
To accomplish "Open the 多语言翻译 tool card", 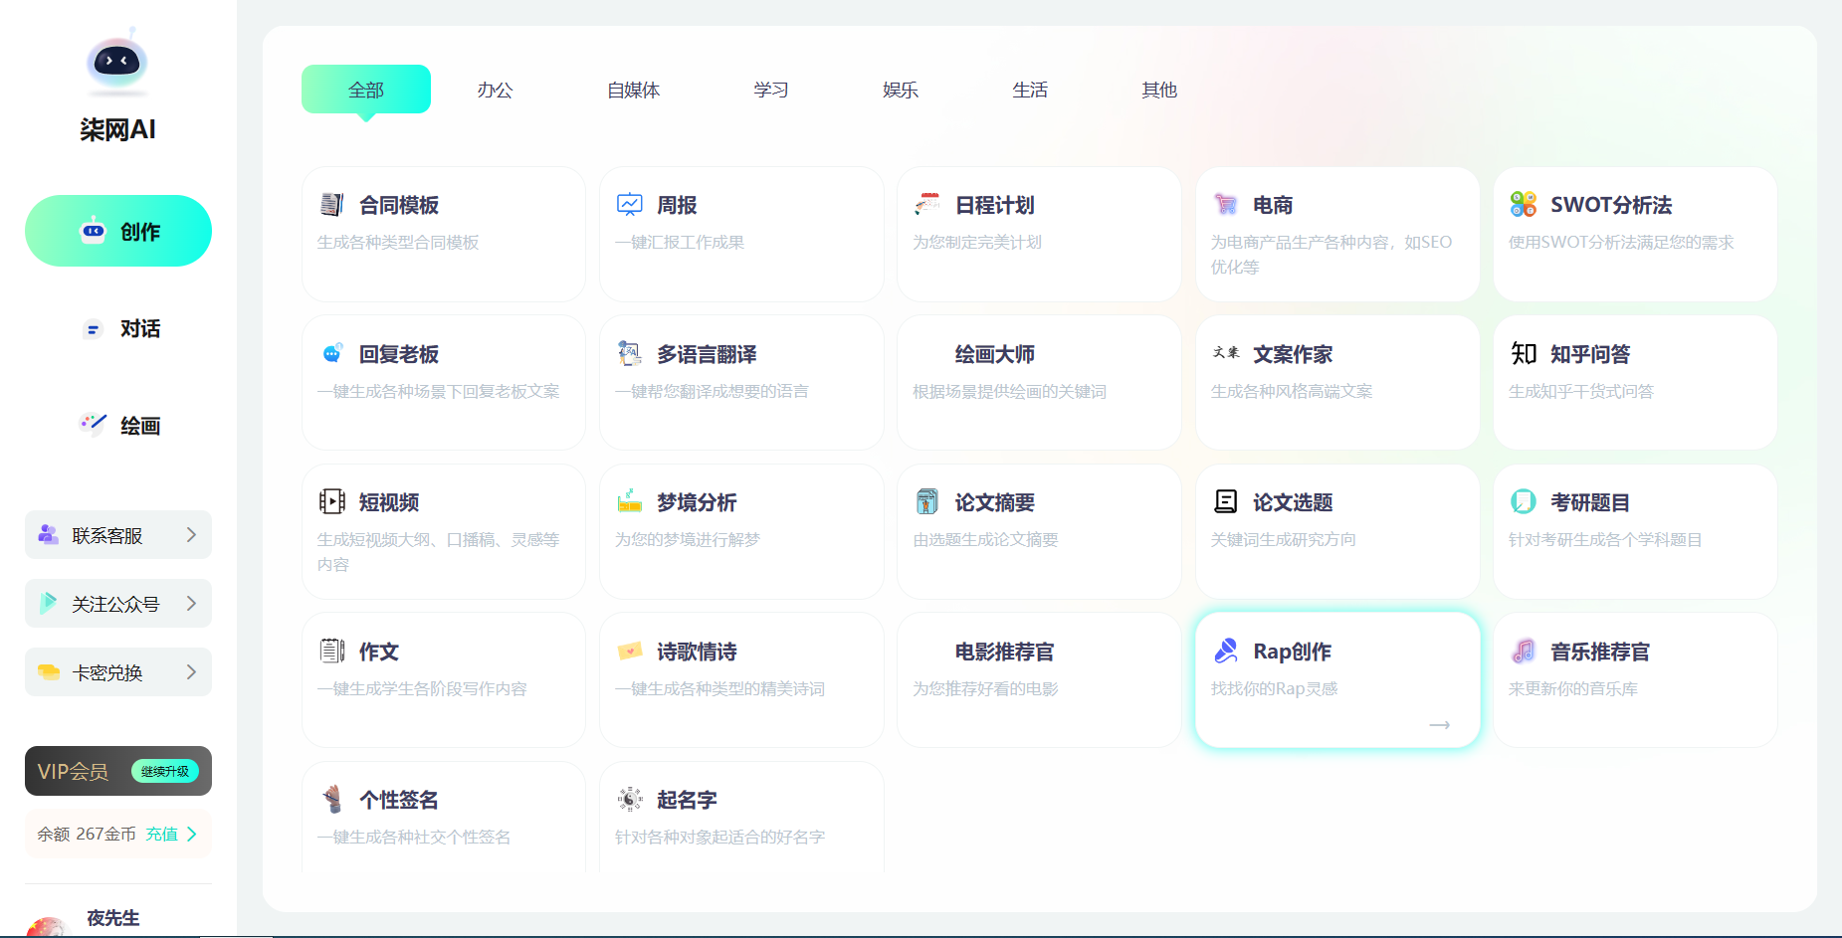I will (740, 382).
